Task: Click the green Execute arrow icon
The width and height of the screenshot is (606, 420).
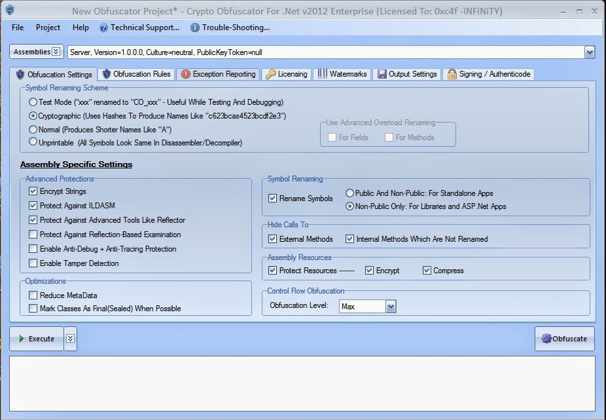Action: tap(20, 339)
